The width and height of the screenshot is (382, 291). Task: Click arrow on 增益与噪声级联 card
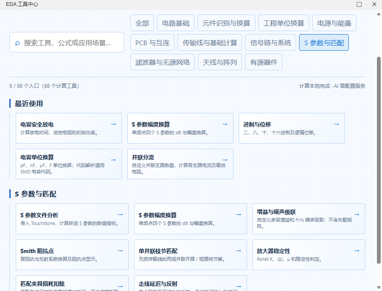(357, 214)
